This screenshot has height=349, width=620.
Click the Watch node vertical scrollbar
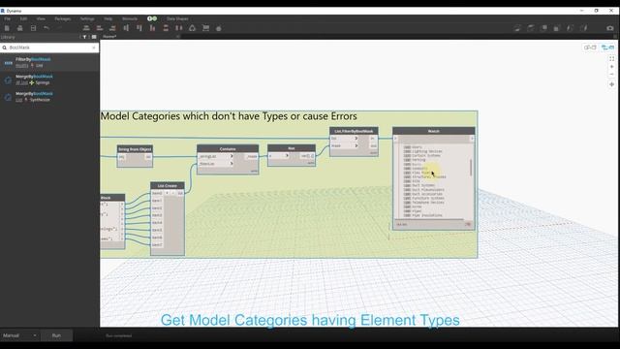pyautogui.click(x=471, y=168)
